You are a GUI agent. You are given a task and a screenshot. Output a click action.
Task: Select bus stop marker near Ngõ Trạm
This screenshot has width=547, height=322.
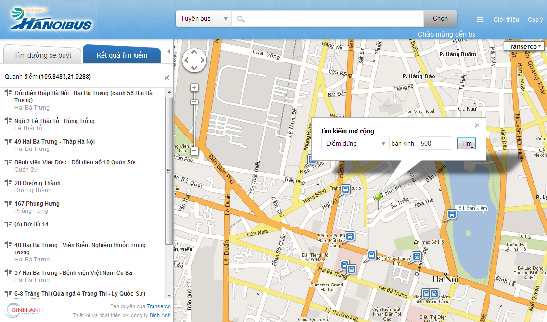312,160
